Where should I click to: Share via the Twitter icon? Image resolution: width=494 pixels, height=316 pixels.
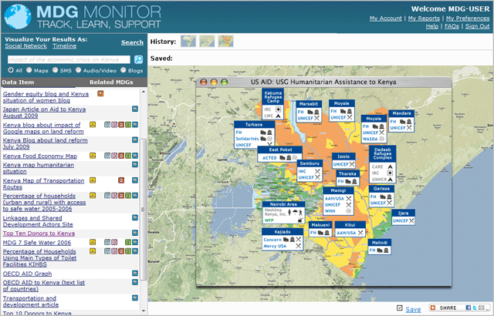coord(475,308)
